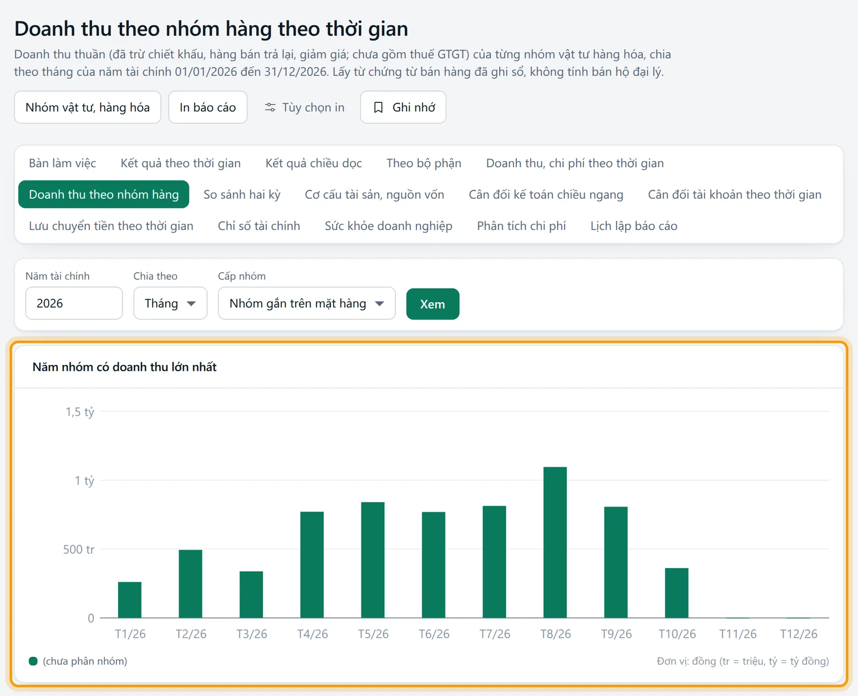Go to the Chỉ số tài chính tab

click(x=259, y=226)
